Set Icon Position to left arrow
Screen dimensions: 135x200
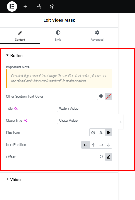tap(85, 145)
